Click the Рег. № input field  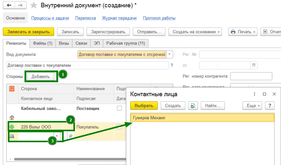coord(240,54)
